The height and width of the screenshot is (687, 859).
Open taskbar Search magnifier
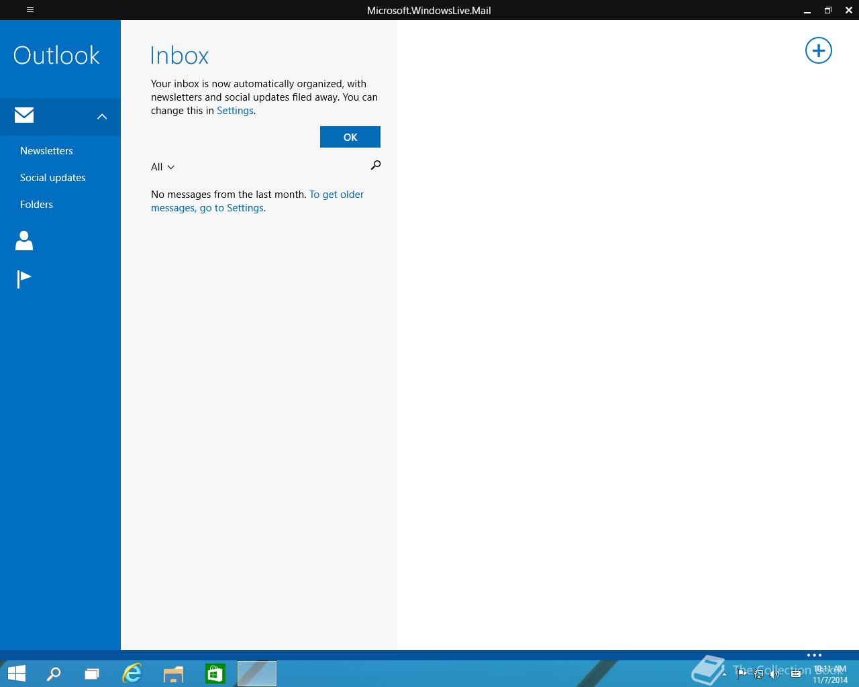tap(54, 674)
